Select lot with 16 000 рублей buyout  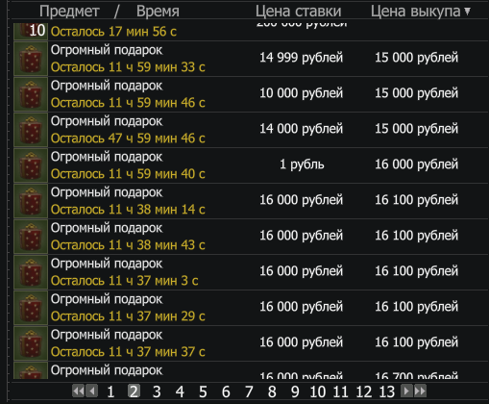click(251, 165)
